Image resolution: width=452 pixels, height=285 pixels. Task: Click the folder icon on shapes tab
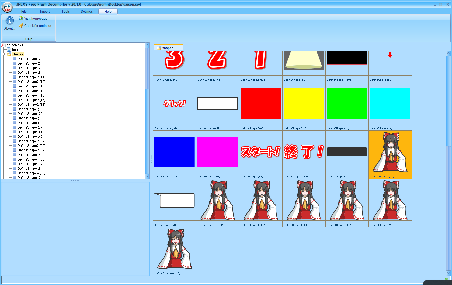[x=159, y=48]
